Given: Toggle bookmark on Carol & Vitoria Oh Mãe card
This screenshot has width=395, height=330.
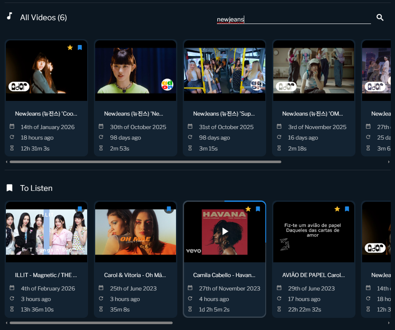Looking at the screenshot, I should 169,209.
